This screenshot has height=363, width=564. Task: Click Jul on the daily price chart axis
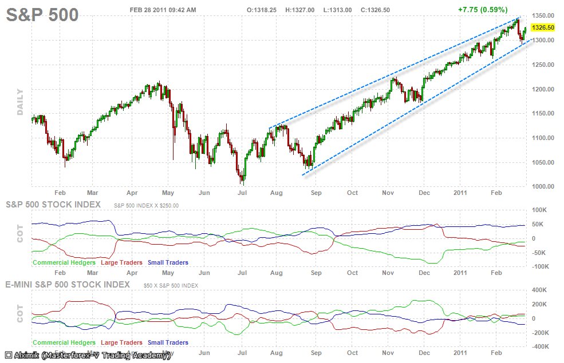point(242,193)
